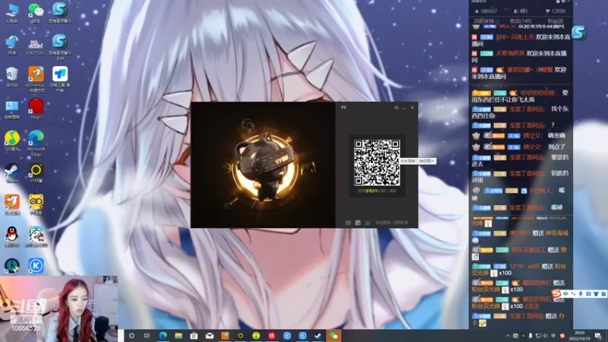The image size is (608, 342).
Task: Open the Sogou S icon labeled BAK
Action: [x=60, y=47]
